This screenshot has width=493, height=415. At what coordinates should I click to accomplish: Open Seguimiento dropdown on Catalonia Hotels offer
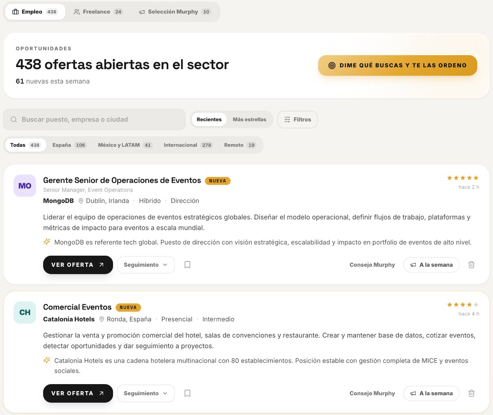tap(146, 393)
